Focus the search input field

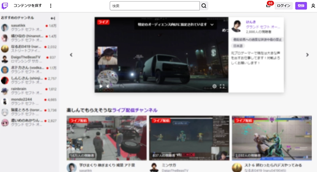tap(155, 6)
